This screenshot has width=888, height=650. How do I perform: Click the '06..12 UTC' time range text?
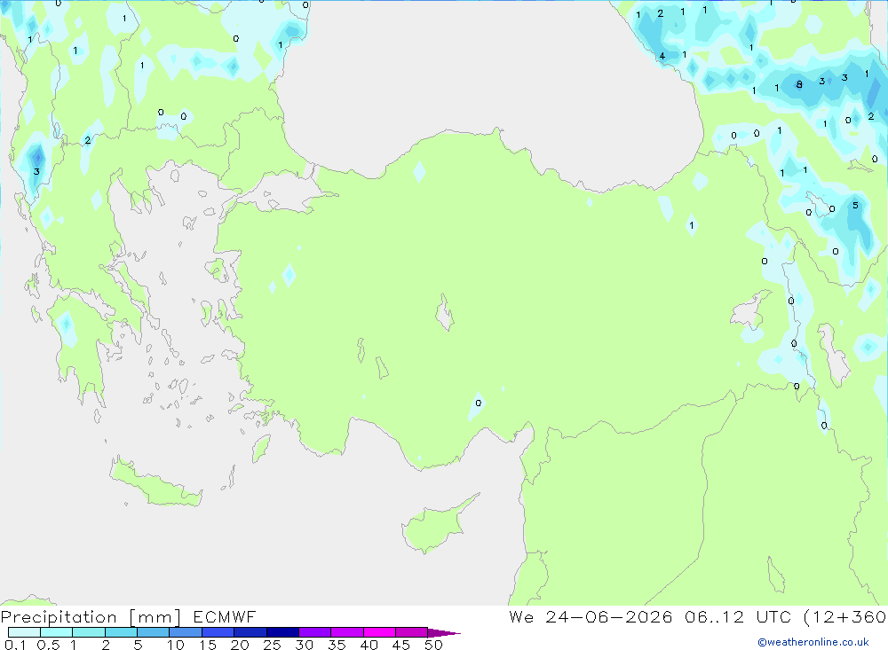(x=739, y=616)
